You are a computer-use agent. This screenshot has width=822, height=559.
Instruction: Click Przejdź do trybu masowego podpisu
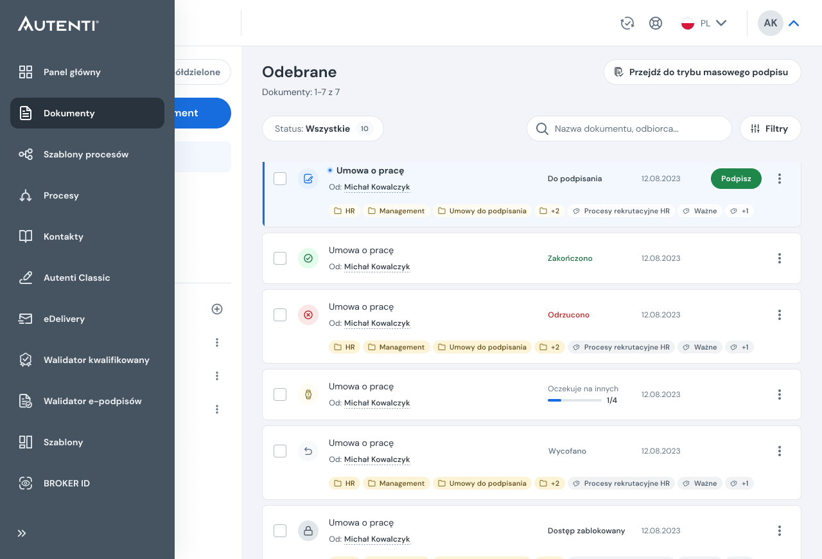pyautogui.click(x=702, y=72)
